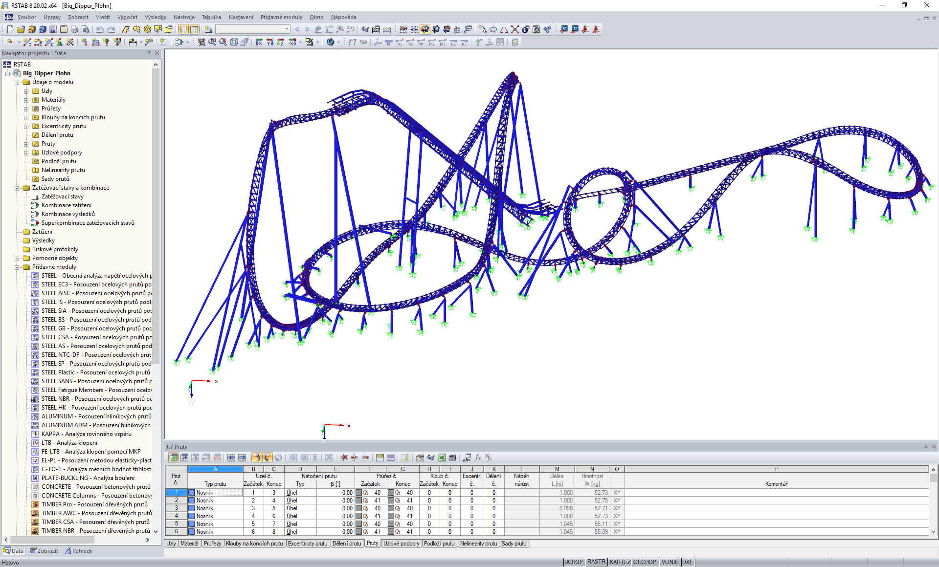Open the Výsledky menu

coord(155,17)
